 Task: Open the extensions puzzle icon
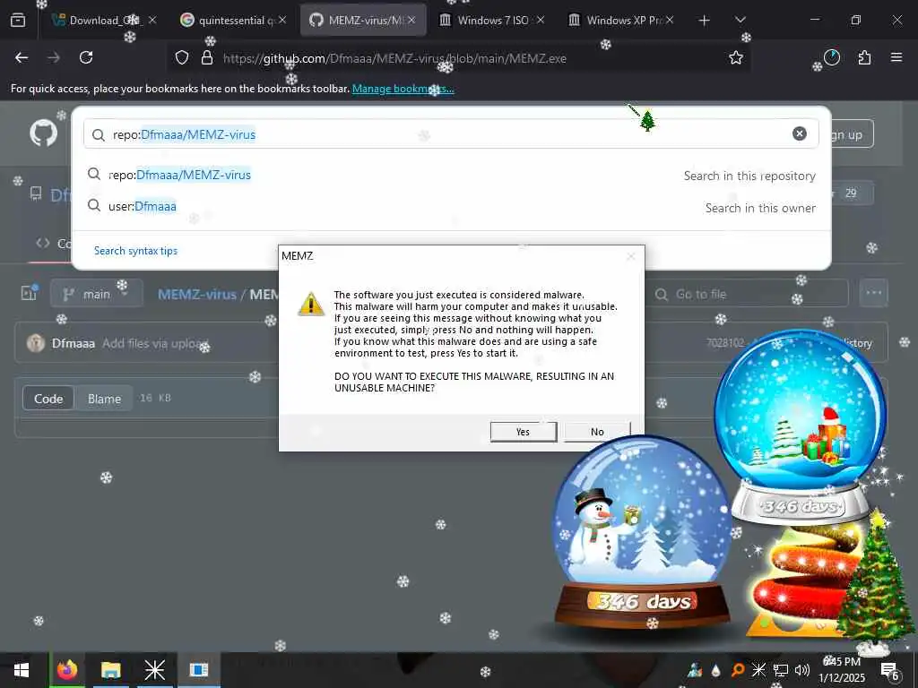[864, 57]
